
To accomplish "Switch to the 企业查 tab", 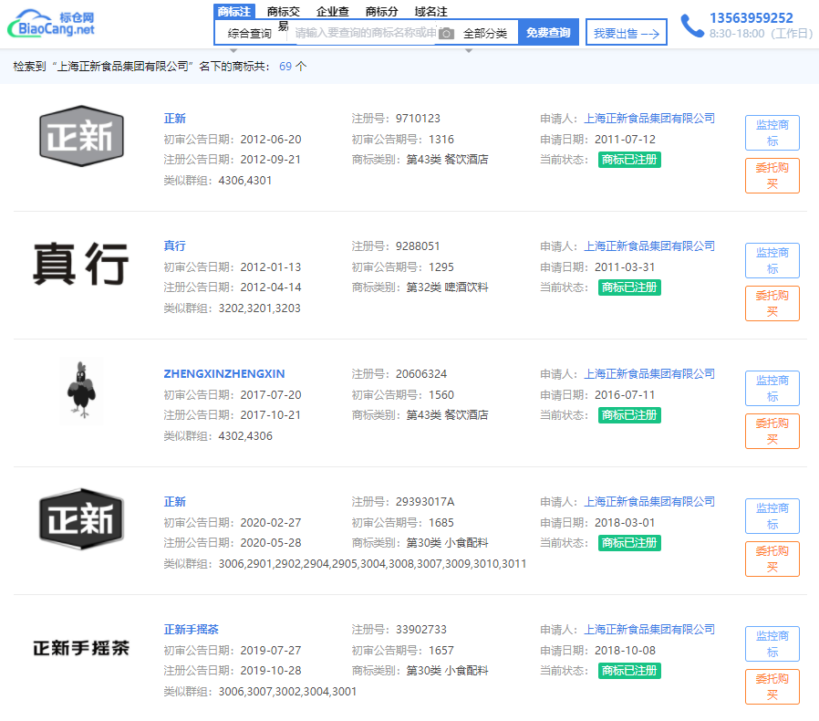I will click(332, 12).
